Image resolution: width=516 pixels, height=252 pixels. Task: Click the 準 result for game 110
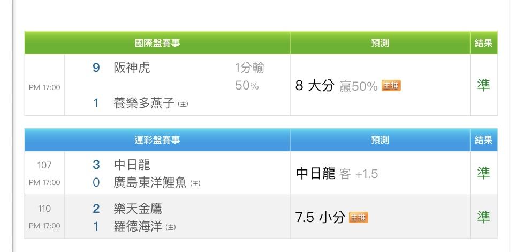483,217
